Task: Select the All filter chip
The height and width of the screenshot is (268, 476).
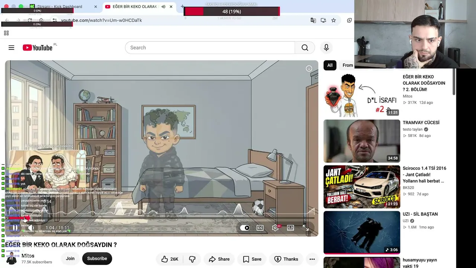Action: pos(330,65)
